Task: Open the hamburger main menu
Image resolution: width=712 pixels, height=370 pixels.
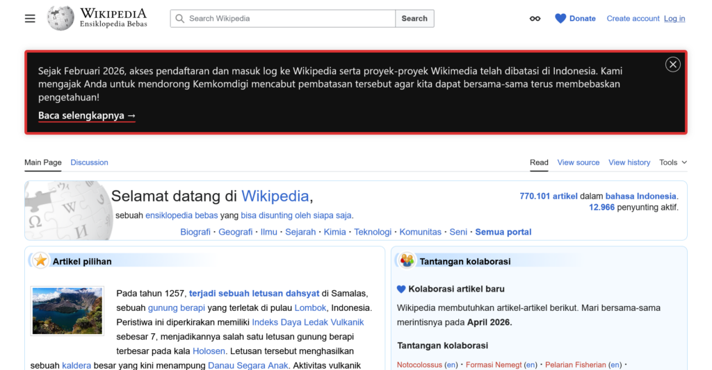Action: pos(30,19)
